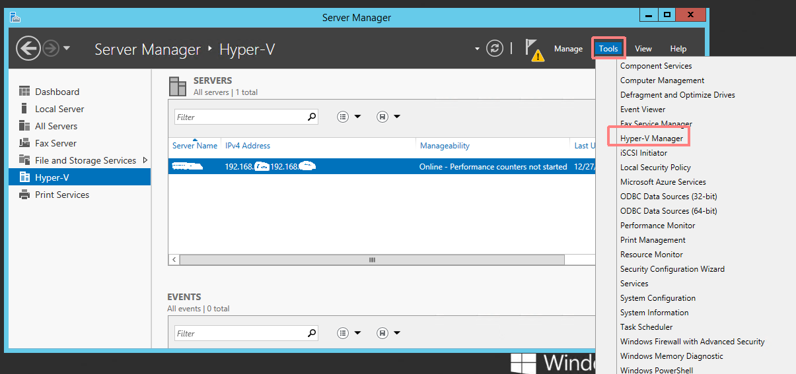796x374 pixels.
Task: Sort by Server Name column
Action: coord(195,146)
